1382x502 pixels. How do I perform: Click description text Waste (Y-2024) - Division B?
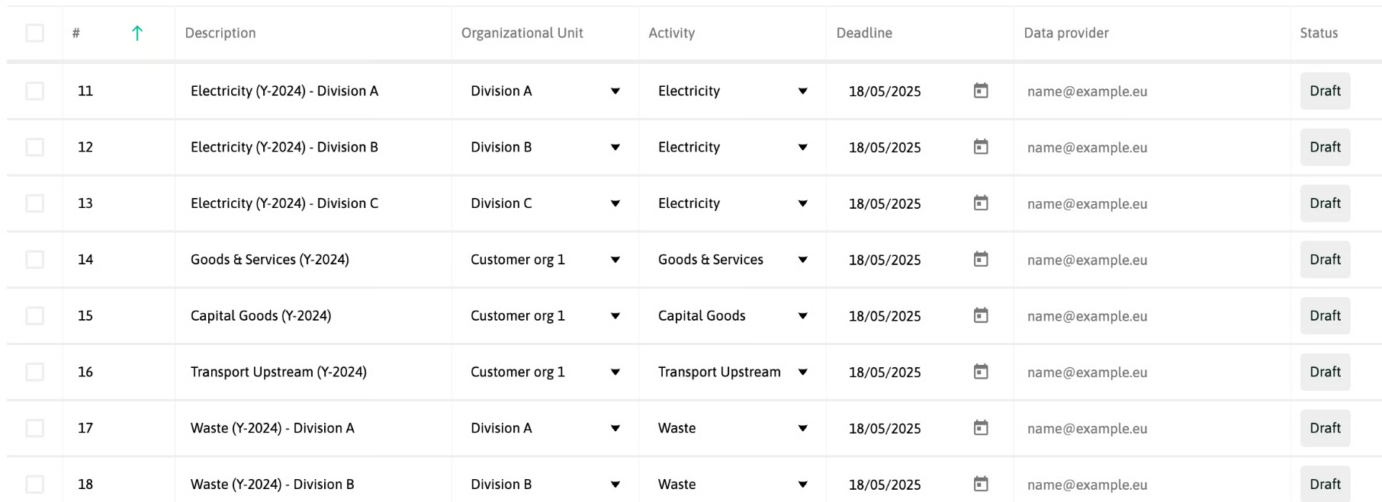pyautogui.click(x=272, y=484)
